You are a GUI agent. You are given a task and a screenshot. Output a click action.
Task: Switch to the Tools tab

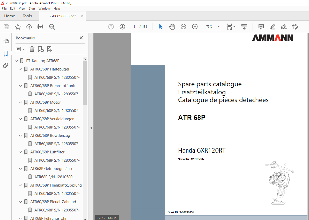point(27,16)
